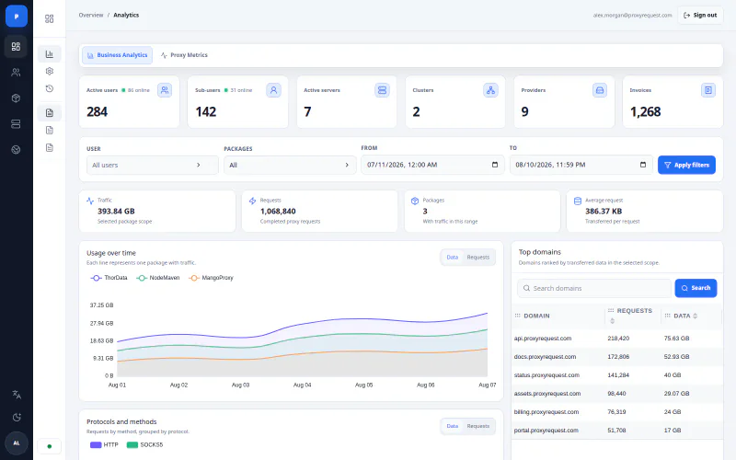Click the Sub-users card icon
Viewport: 736px width, 460px height.
[273, 90]
